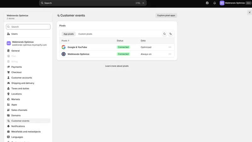Click Google & YouTube pixel name
Screen dimensions: 252x142
click(x=77, y=47)
